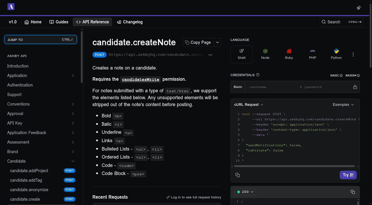Click the ASHBY API sidebar heading
The height and width of the screenshot is (205, 372).
point(17,56)
